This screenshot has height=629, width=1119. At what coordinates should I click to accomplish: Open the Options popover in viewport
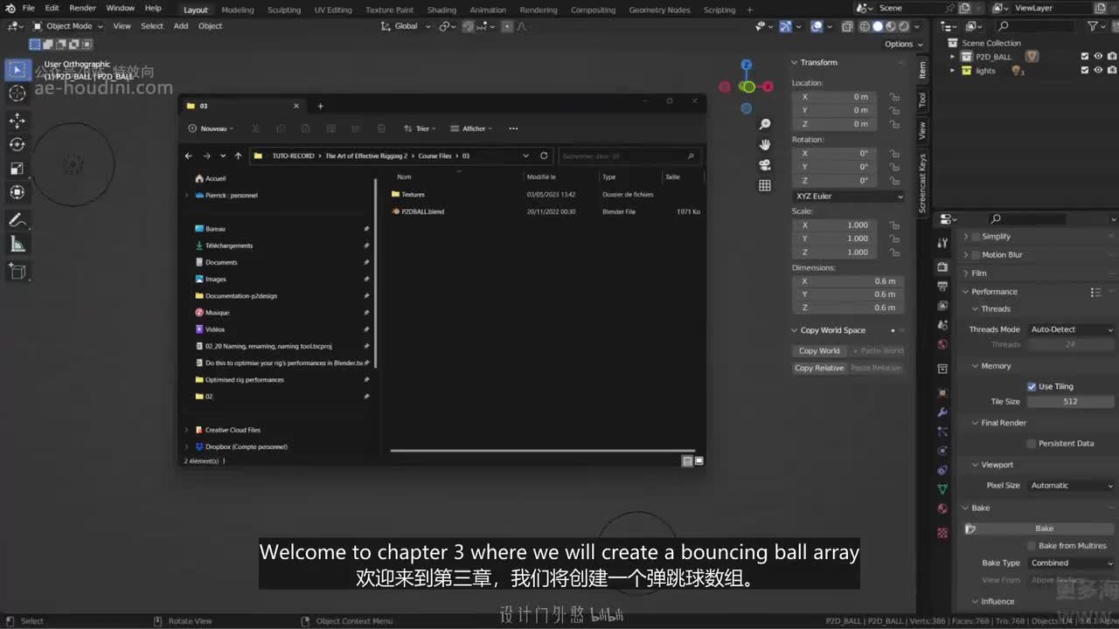[903, 44]
